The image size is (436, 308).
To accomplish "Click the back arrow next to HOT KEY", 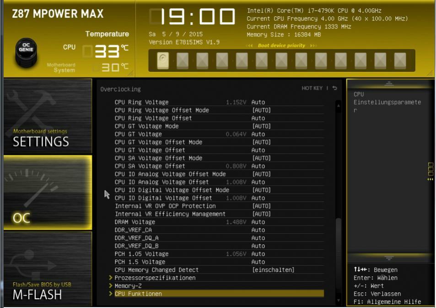I will pyautogui.click(x=335, y=88).
